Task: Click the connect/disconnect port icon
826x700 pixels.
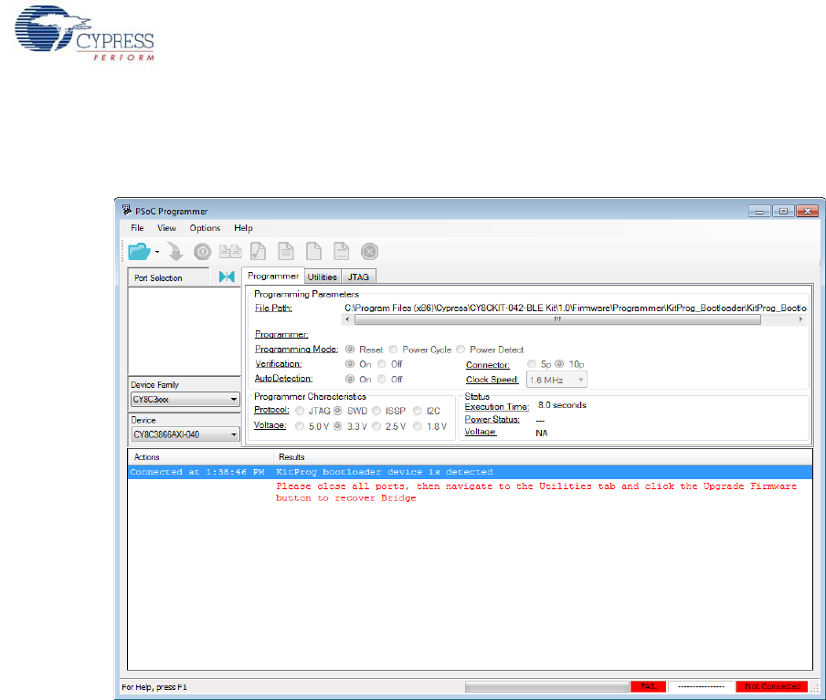Action: click(x=227, y=277)
